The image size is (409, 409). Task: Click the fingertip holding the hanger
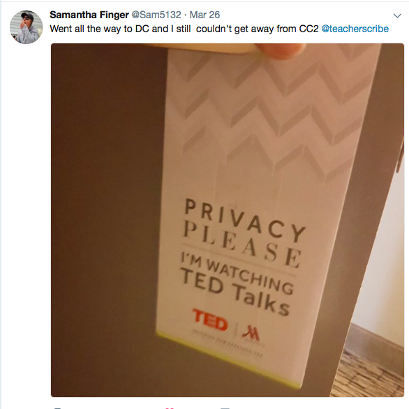[281, 50]
